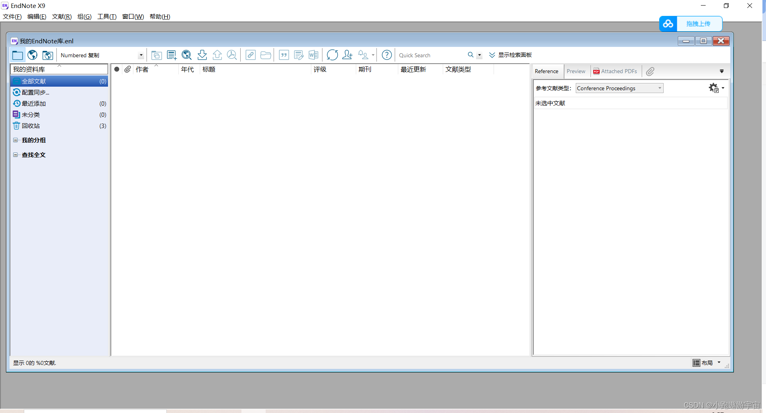Open the 组(G) menu
Image resolution: width=766 pixels, height=413 pixels.
[x=85, y=17]
